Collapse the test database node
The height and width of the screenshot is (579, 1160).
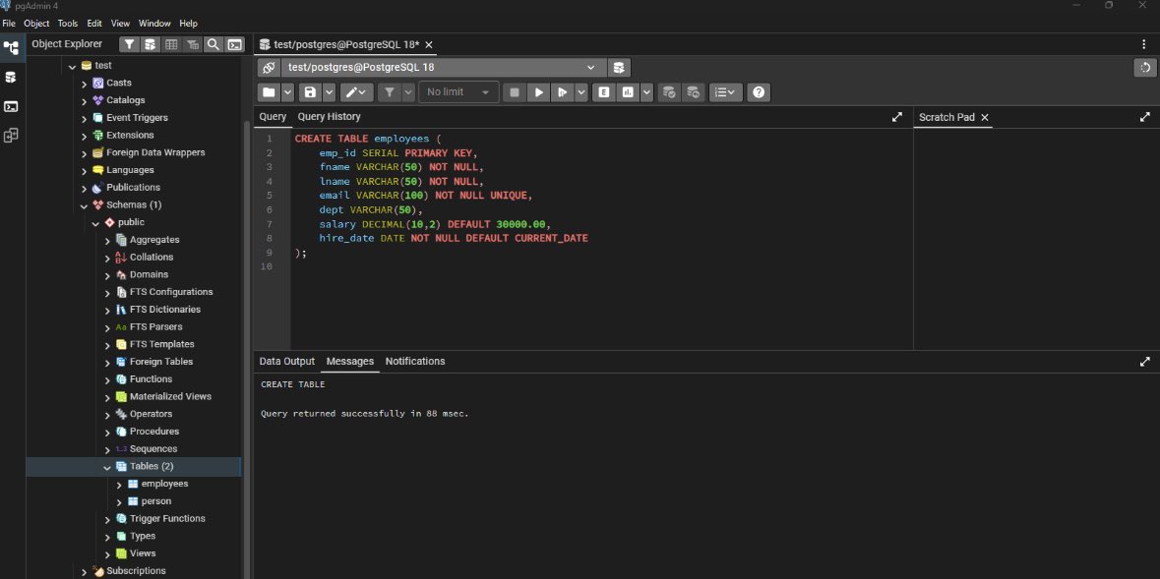click(x=72, y=66)
